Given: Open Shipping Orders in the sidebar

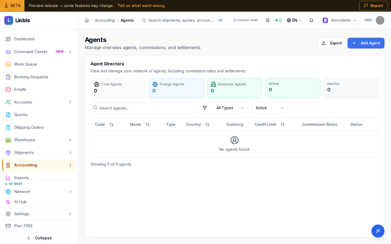Looking at the screenshot, I should point(39,127).
